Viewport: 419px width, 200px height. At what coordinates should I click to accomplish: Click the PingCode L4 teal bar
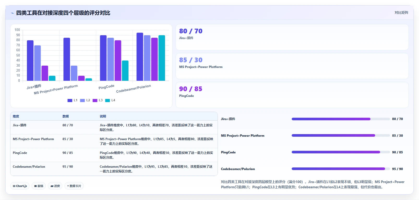[125, 71]
